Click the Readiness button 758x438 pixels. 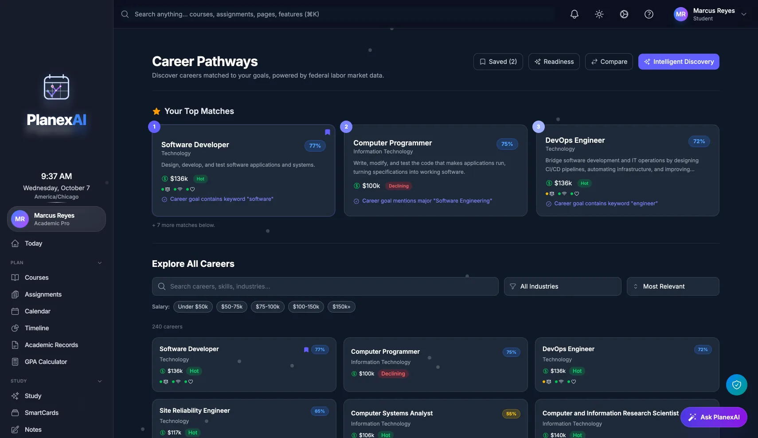coord(554,62)
